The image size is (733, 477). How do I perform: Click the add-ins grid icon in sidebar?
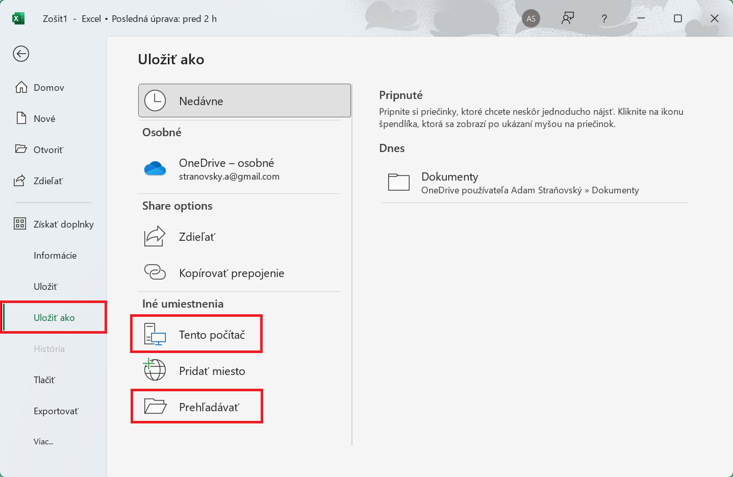tap(20, 223)
